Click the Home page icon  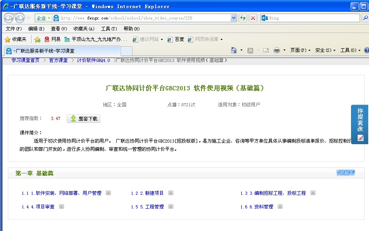(234, 50)
